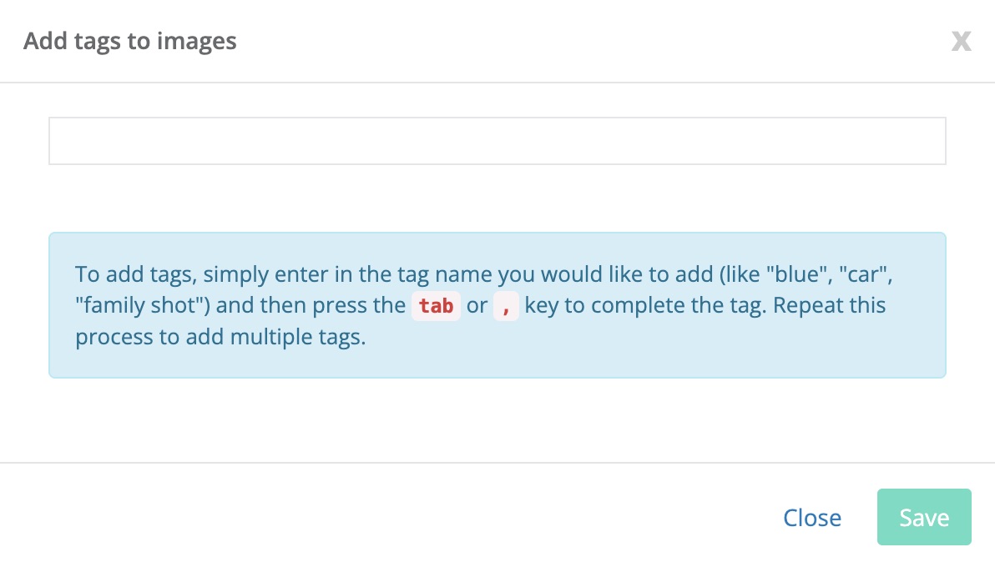Image resolution: width=995 pixels, height=567 pixels.
Task: Click 'process to add multiple tags' line
Action: pos(220,337)
